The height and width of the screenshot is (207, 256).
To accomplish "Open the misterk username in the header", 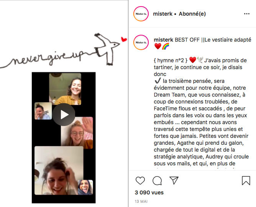I will [162, 14].
